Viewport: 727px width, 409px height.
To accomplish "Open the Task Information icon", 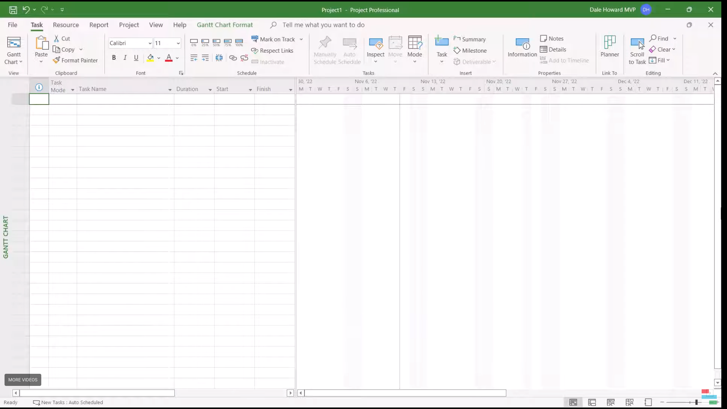I will pyautogui.click(x=522, y=44).
